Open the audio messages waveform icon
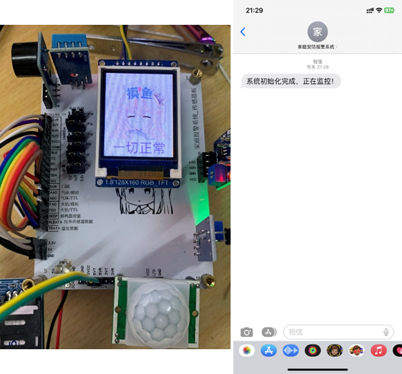The image size is (402, 374). tap(290, 351)
